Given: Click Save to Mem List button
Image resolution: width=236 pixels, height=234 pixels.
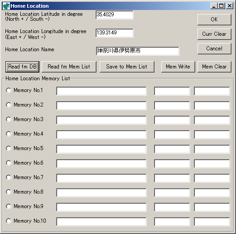Looking at the screenshot, I should click(127, 67).
